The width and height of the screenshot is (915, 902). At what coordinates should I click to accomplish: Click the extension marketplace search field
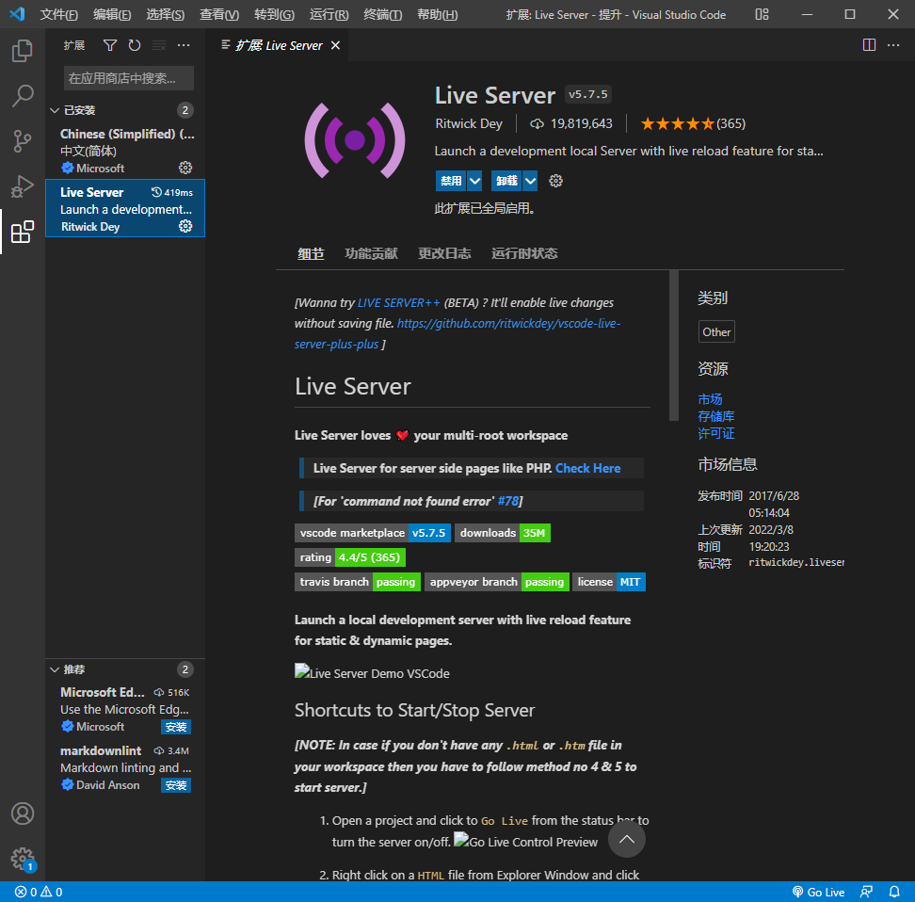coord(128,77)
